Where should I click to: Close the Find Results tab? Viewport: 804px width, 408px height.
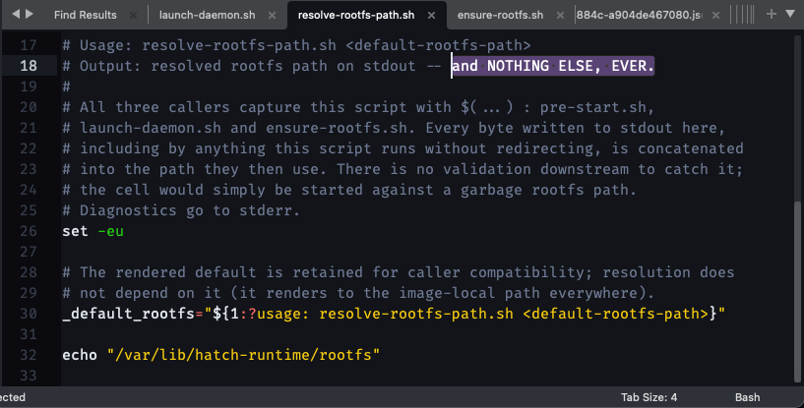click(x=133, y=16)
